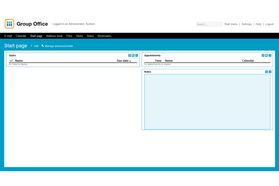Click the Group Office logo icon
The height and width of the screenshot is (186, 279).
tap(9, 24)
